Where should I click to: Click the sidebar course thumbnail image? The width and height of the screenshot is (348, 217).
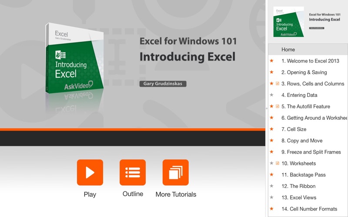point(288,22)
